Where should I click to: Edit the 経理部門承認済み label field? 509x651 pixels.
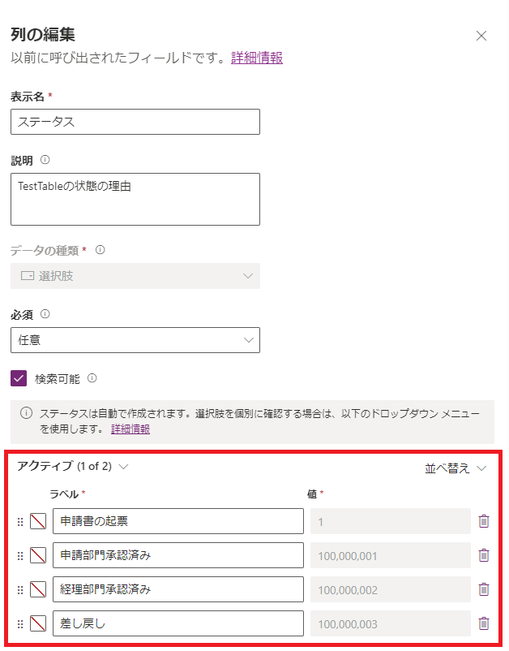[x=178, y=589]
